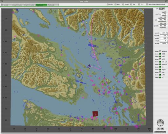Viewport: 168px width, 134px height.
Task: Enable the show weather checkbox
Action: pyautogui.click(x=160, y=51)
